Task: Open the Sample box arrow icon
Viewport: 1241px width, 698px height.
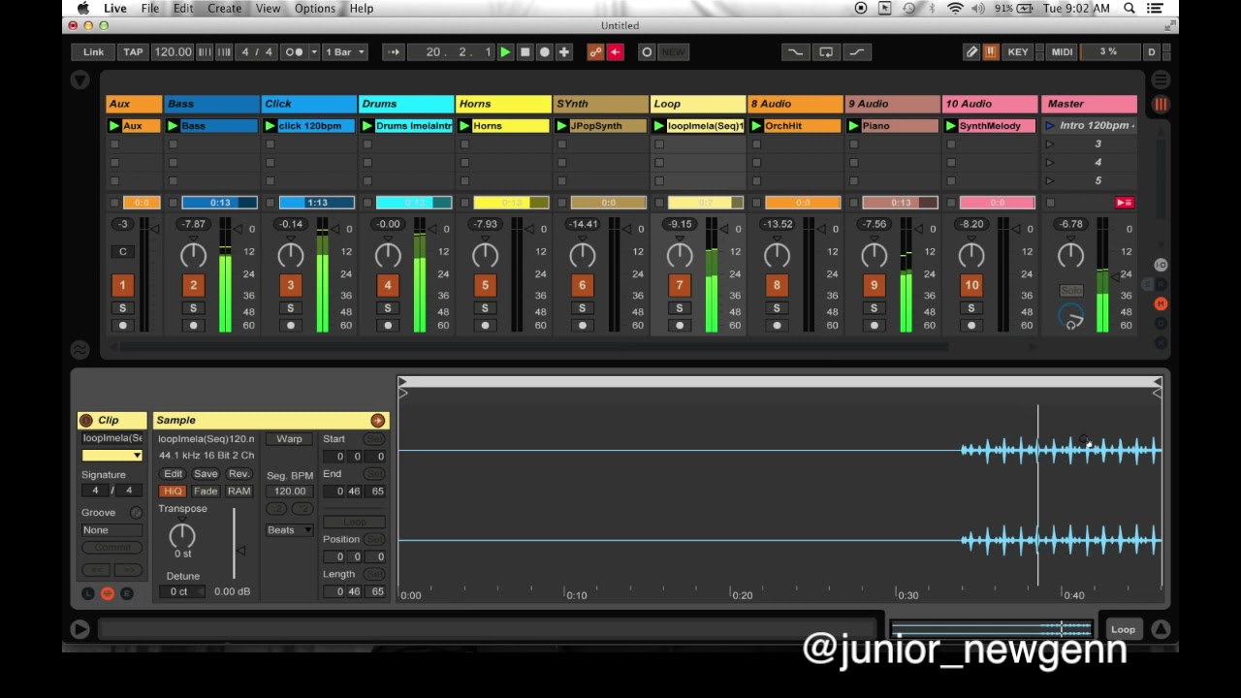Action: [377, 420]
